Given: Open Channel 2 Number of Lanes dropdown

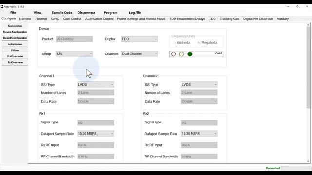Looking at the screenshot, I should click(x=199, y=93).
